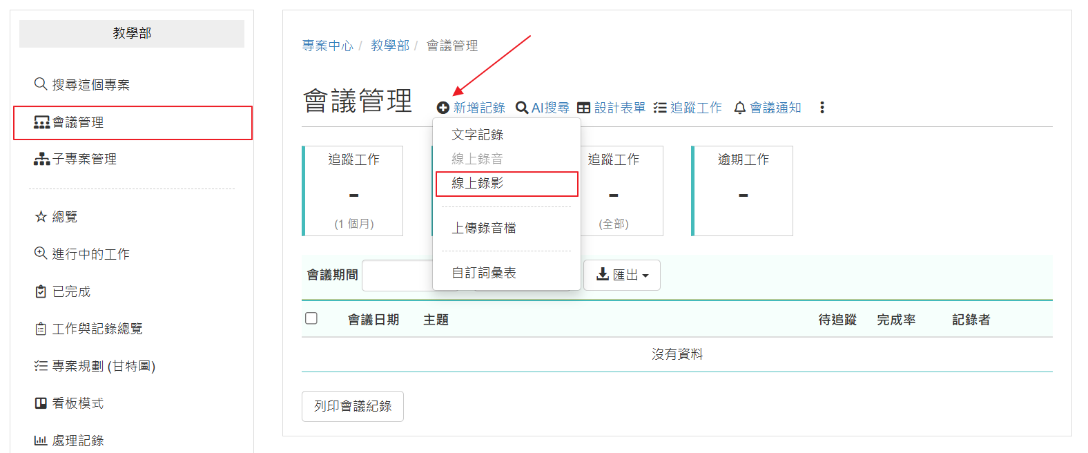Open the three-dot more options menu
Viewport: 1088px width, 453px height.
click(822, 108)
